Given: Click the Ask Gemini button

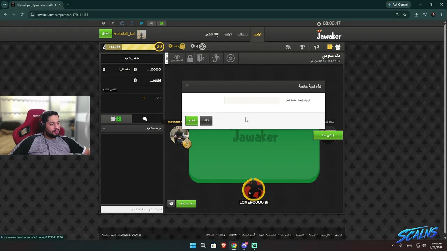Looking at the screenshot, I should (398, 5).
